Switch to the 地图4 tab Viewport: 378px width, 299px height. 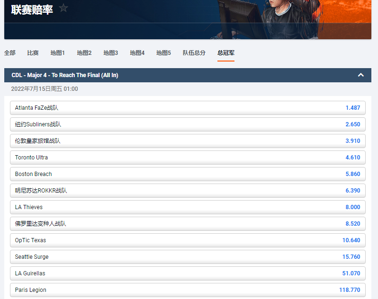click(x=137, y=53)
